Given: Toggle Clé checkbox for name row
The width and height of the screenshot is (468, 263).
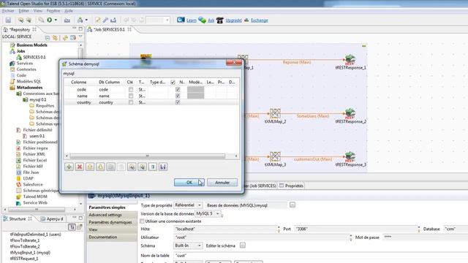Looking at the screenshot, I should [131, 96].
